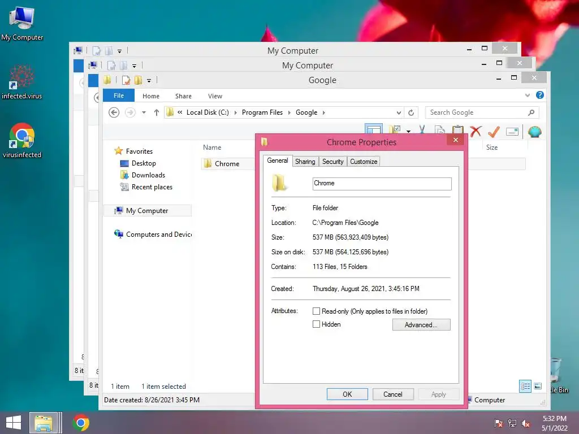Open the View ribbon tab
Viewport: 579px width, 434px height.
pyautogui.click(x=215, y=96)
